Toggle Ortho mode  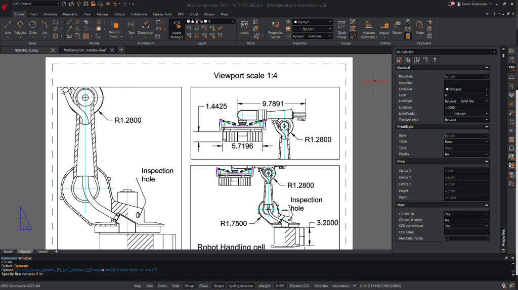click(x=162, y=286)
